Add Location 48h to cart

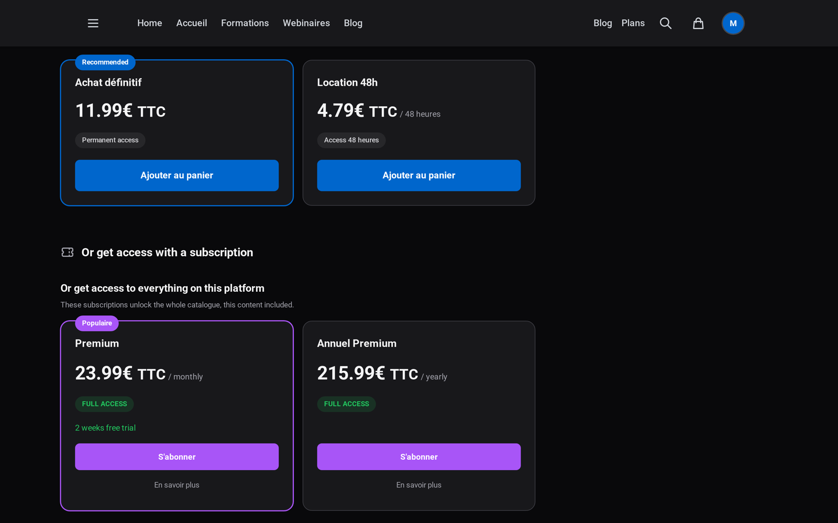(x=418, y=175)
